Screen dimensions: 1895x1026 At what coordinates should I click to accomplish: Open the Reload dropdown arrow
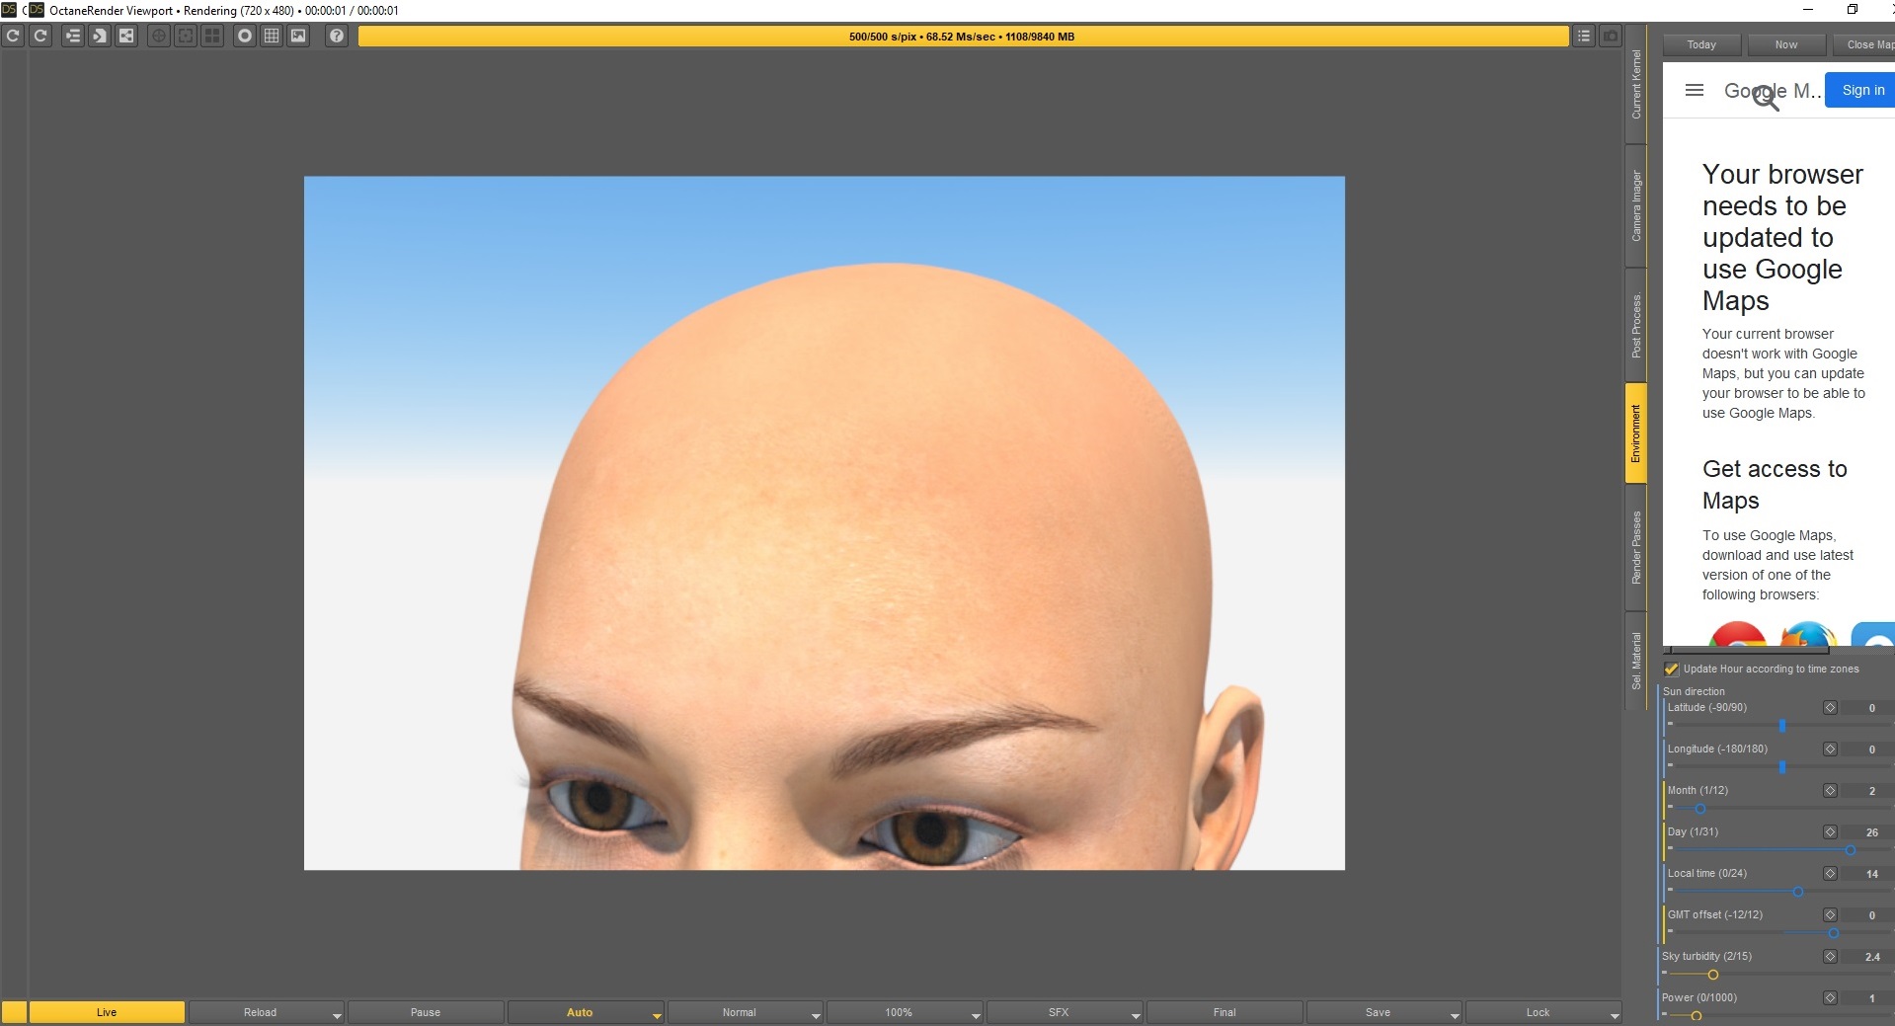click(337, 1015)
